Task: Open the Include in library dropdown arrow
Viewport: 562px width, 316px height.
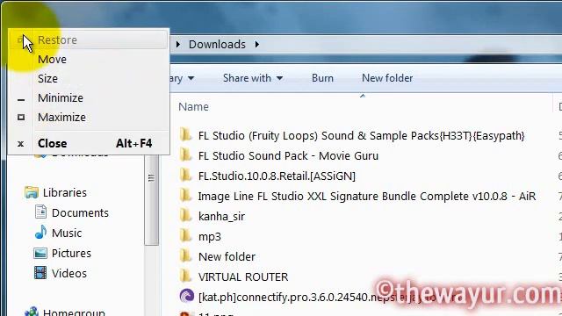Action: 191,78
